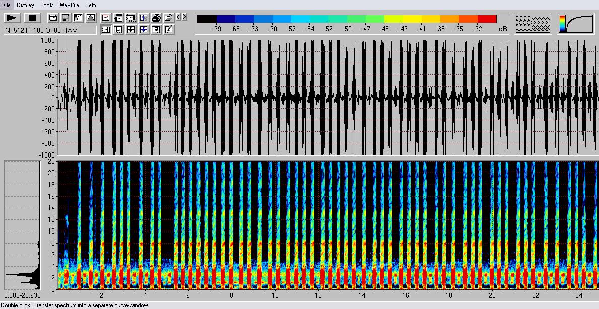Click the open folder icon

[169, 18]
